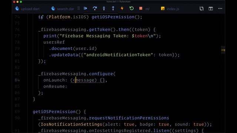Click on the print statement text
The height and width of the screenshot is (133, 237).
(102, 36)
